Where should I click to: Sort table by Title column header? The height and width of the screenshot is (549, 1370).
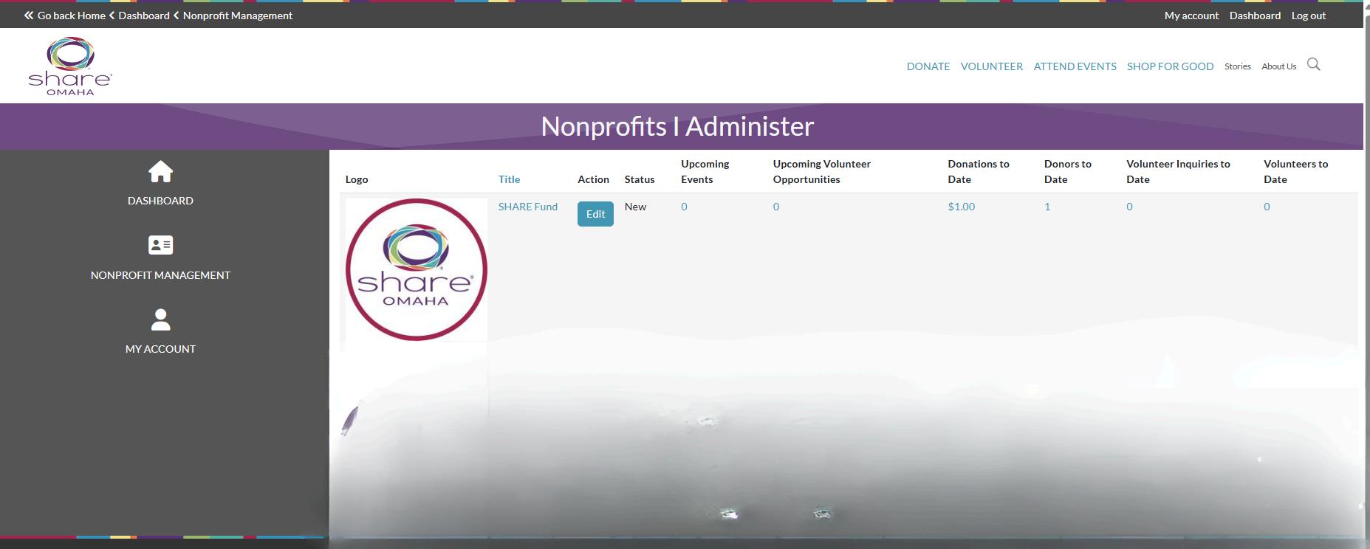[x=509, y=179]
